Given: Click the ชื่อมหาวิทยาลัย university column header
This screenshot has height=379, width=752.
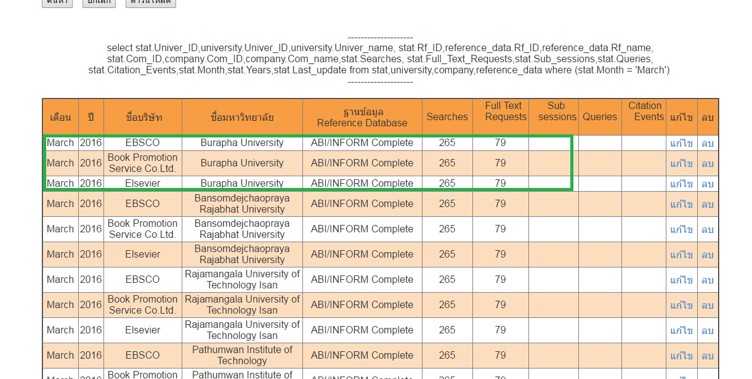Looking at the screenshot, I should pyautogui.click(x=242, y=117).
